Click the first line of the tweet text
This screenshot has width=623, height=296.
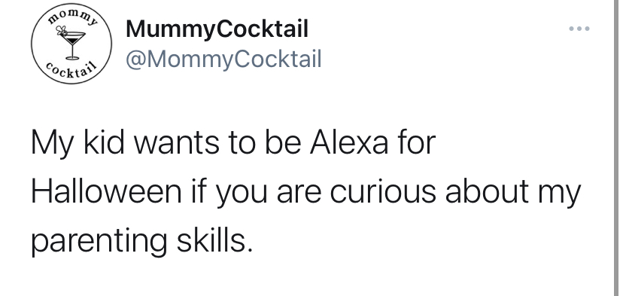[x=233, y=144]
